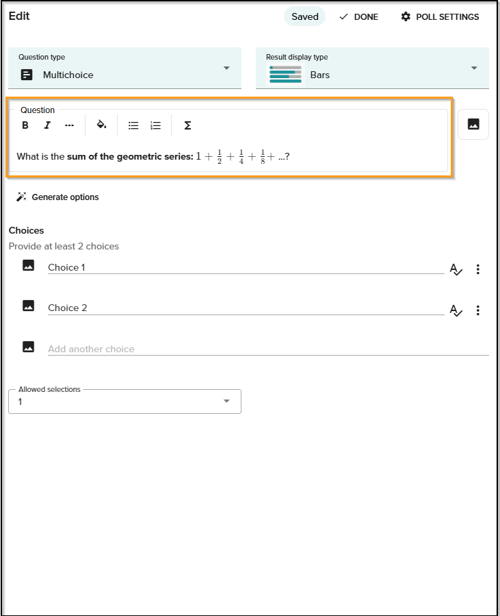Mark Choice 1 as correct answer
This screenshot has width=500, height=616.
456,269
